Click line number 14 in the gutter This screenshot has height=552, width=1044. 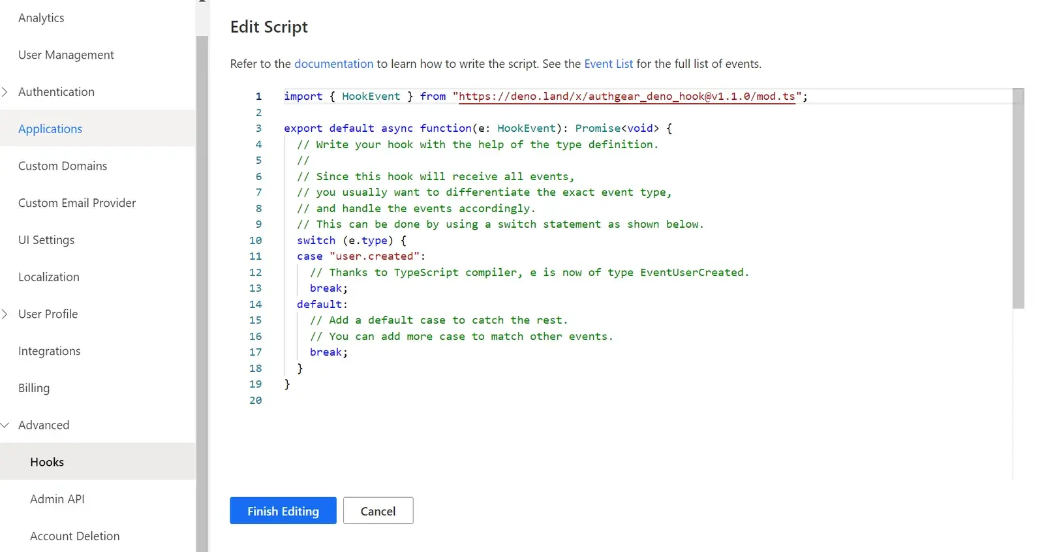(x=255, y=305)
